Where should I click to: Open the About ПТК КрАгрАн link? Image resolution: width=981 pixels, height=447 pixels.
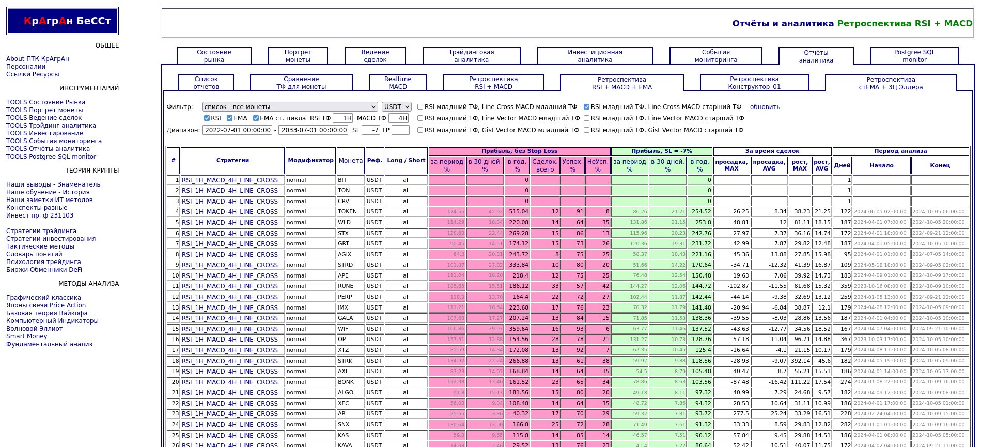pyautogui.click(x=38, y=59)
